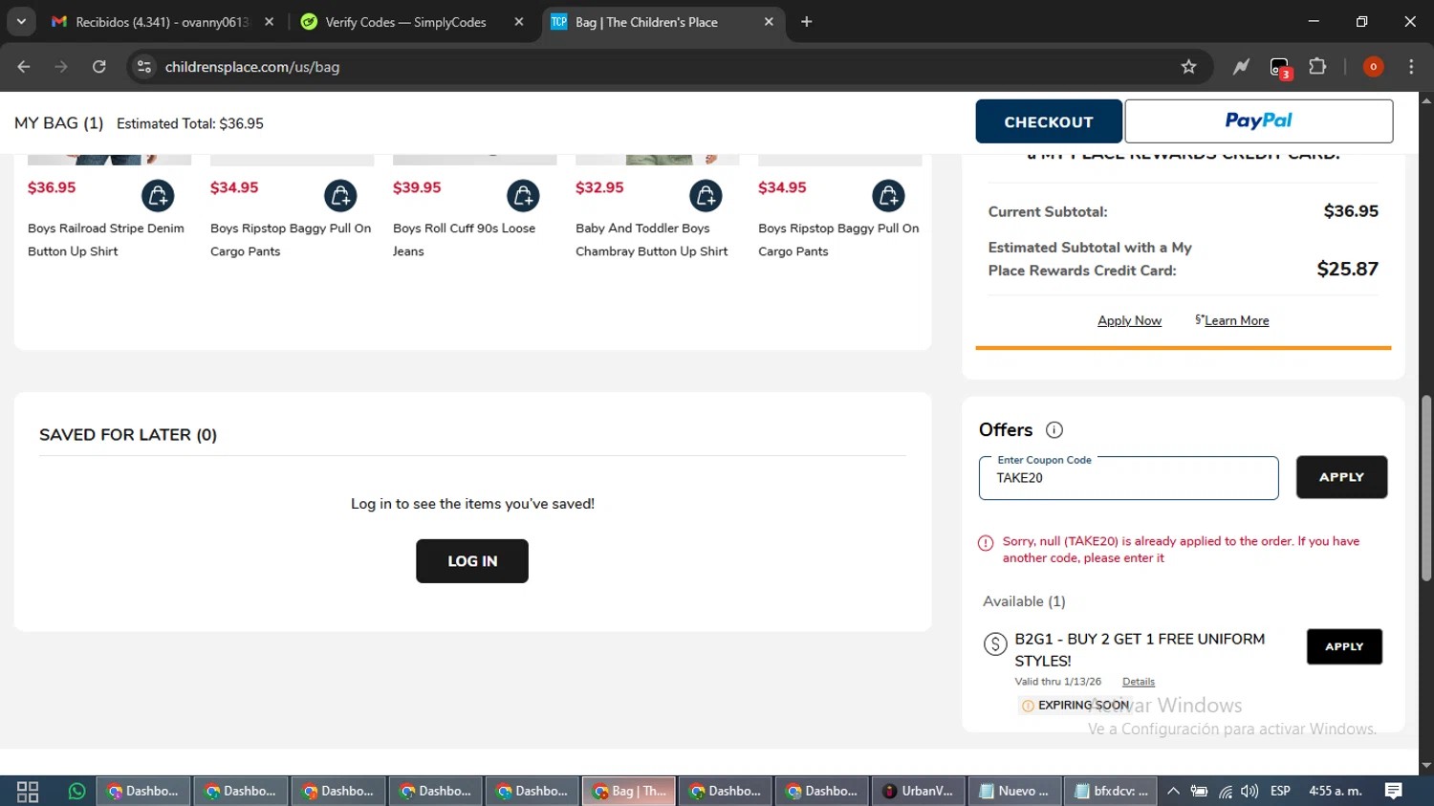This screenshot has height=806, width=1434.
Task: Open Boys Railroad Stripe Denim Button Up Shirt
Action: [x=106, y=240]
